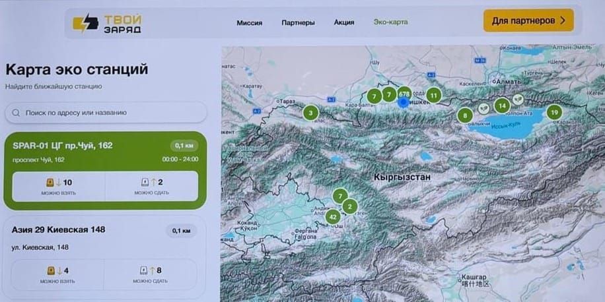Click the battery return icon showing 2
The height and width of the screenshot is (302, 605).
pos(145,182)
